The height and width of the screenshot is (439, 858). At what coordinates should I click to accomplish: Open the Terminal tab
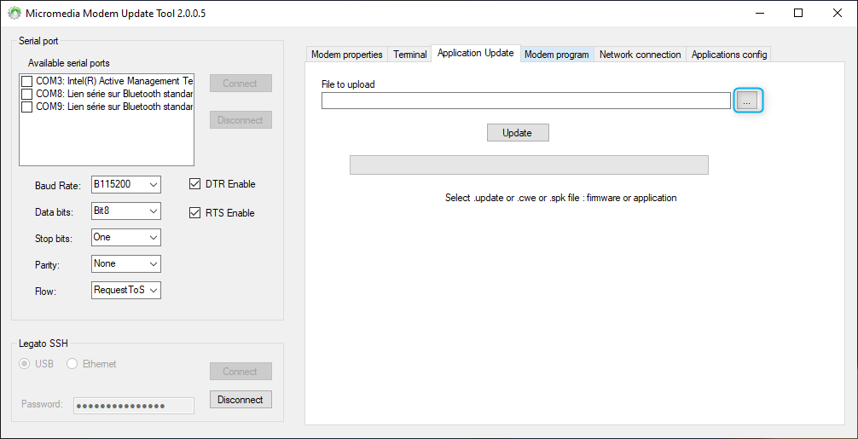(409, 55)
